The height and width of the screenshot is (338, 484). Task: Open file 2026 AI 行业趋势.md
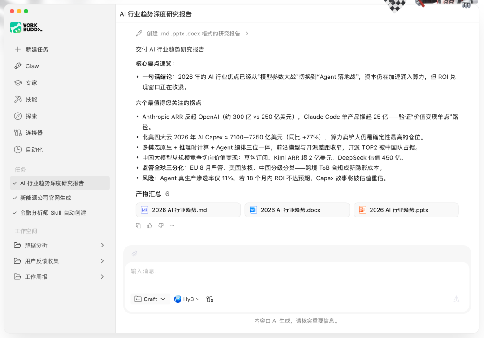pyautogui.click(x=188, y=210)
